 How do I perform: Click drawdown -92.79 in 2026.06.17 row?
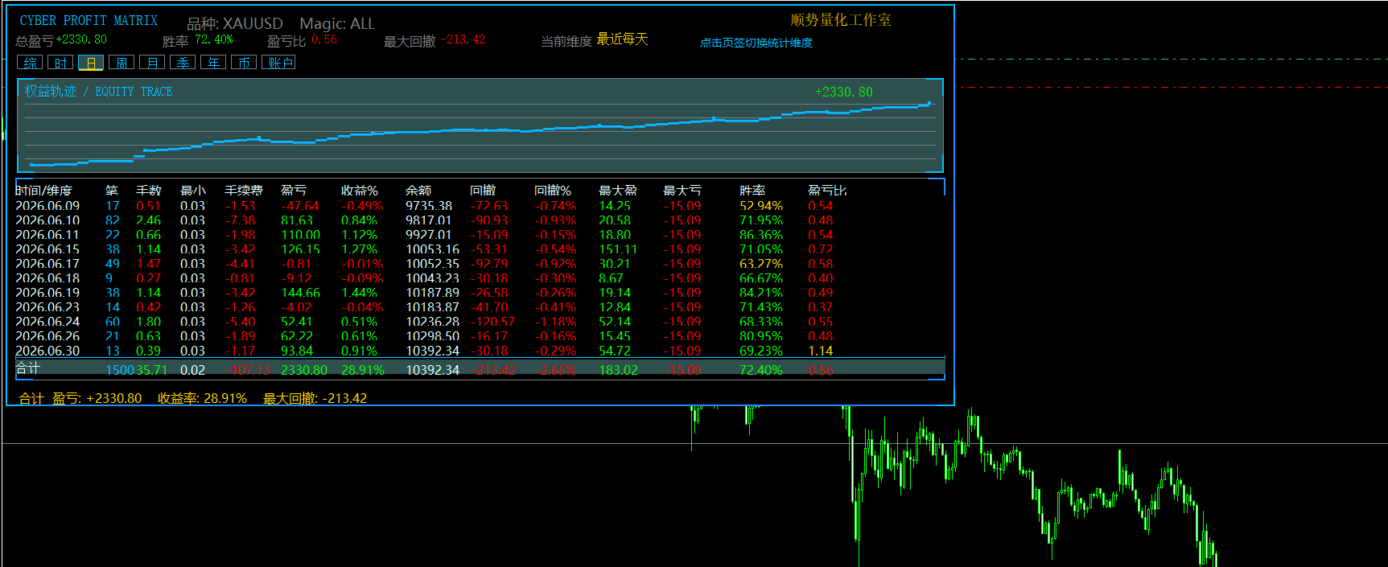pos(489,264)
